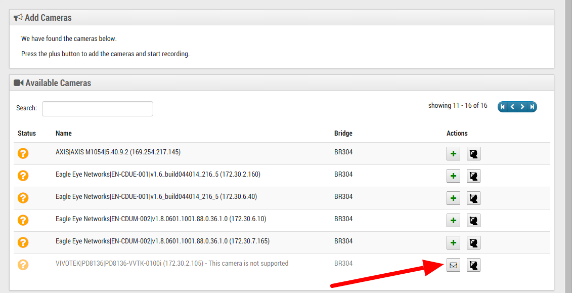Screen dimensions: 572x293
Task: Sort by the Name column header
Action: [64, 133]
